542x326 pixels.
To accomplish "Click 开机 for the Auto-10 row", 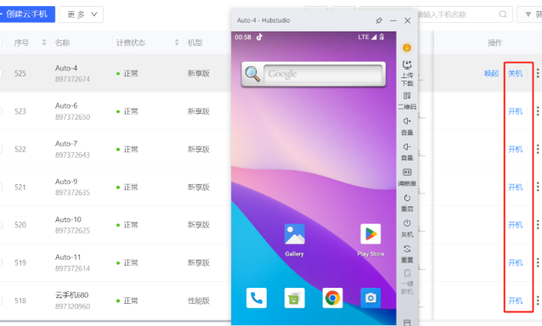I will [x=515, y=225].
